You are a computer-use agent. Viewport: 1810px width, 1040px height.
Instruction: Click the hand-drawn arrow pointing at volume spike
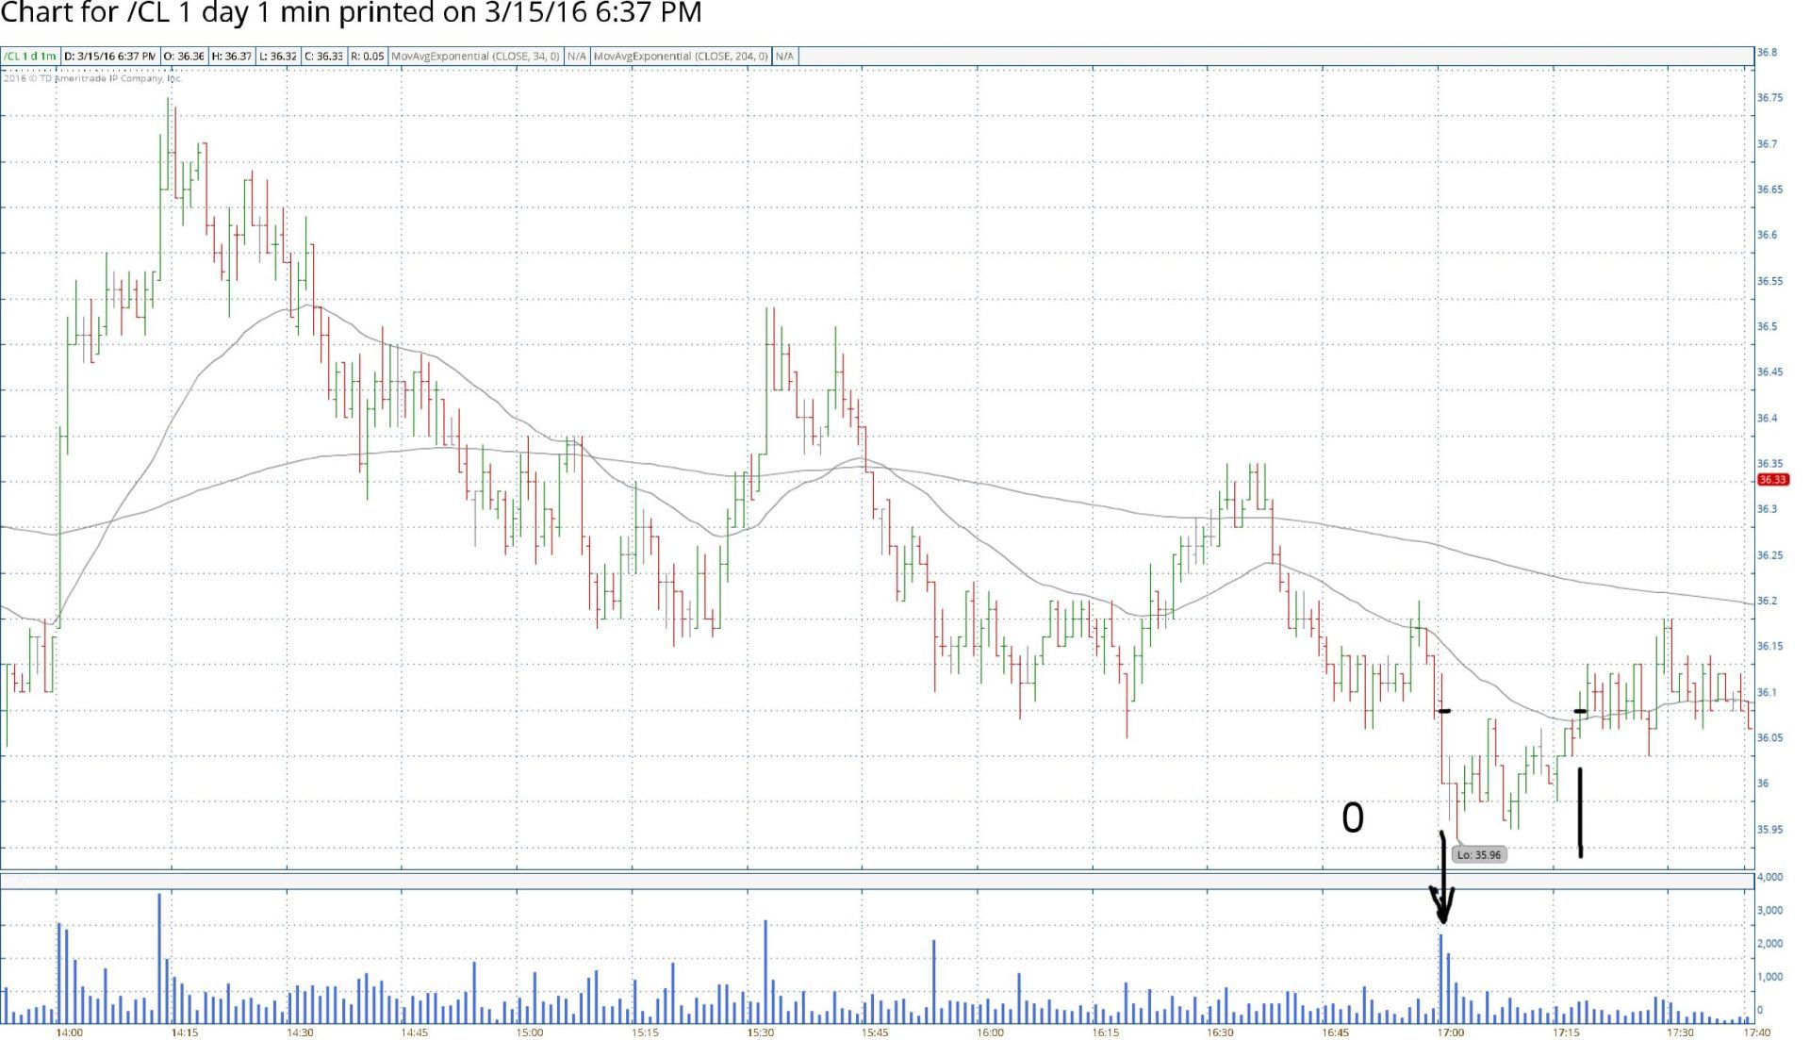point(1442,882)
